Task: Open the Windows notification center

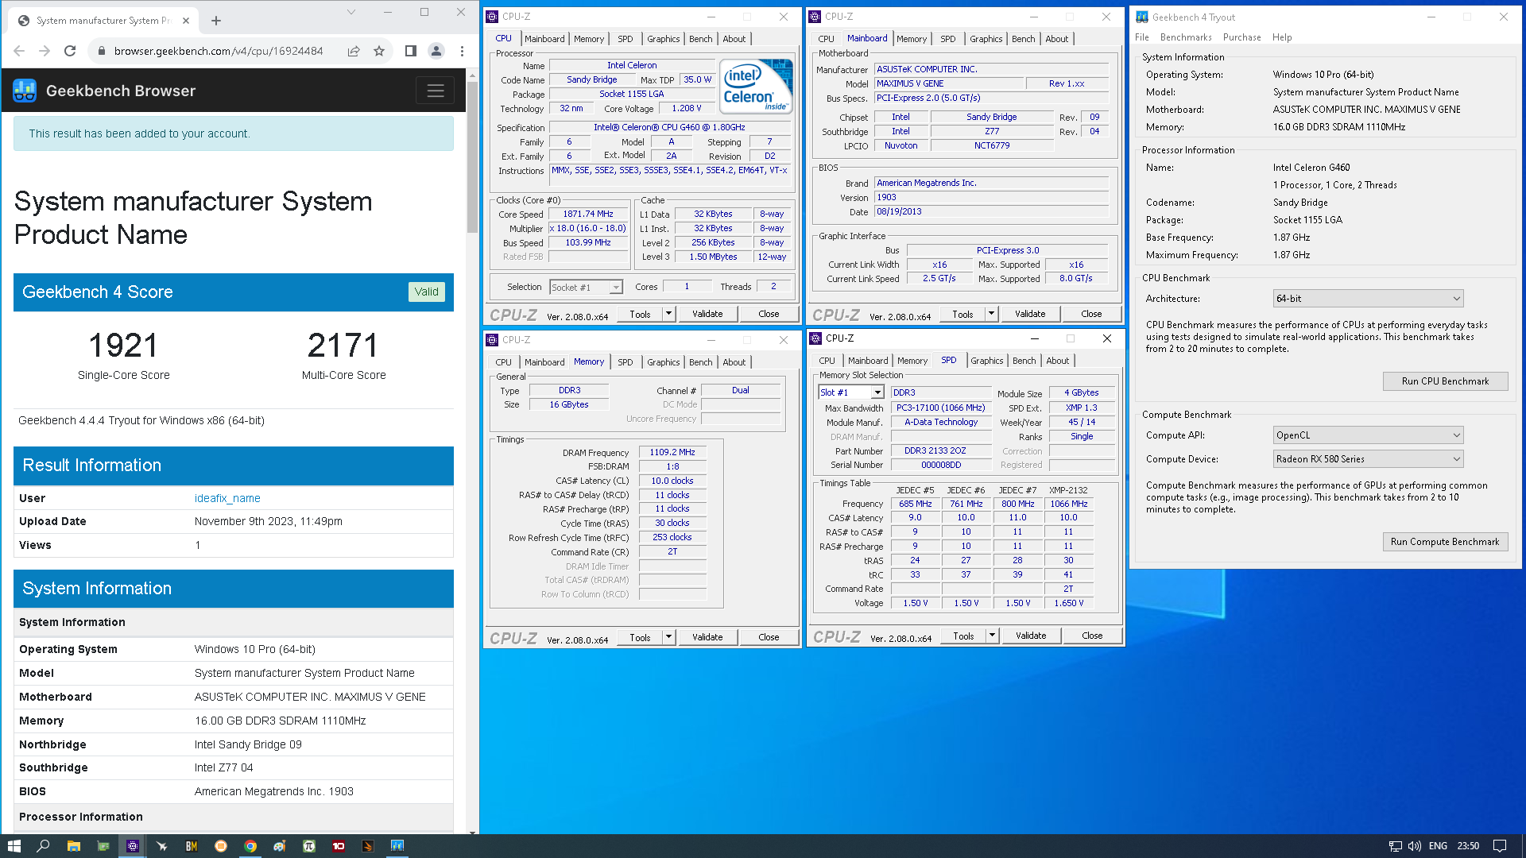Action: click(x=1500, y=846)
